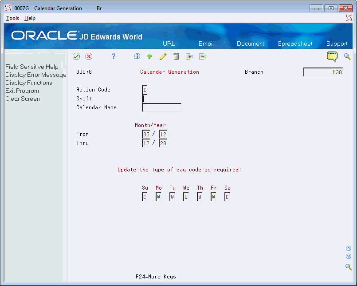Click the scroll up arrow icon

pyautogui.click(x=348, y=248)
